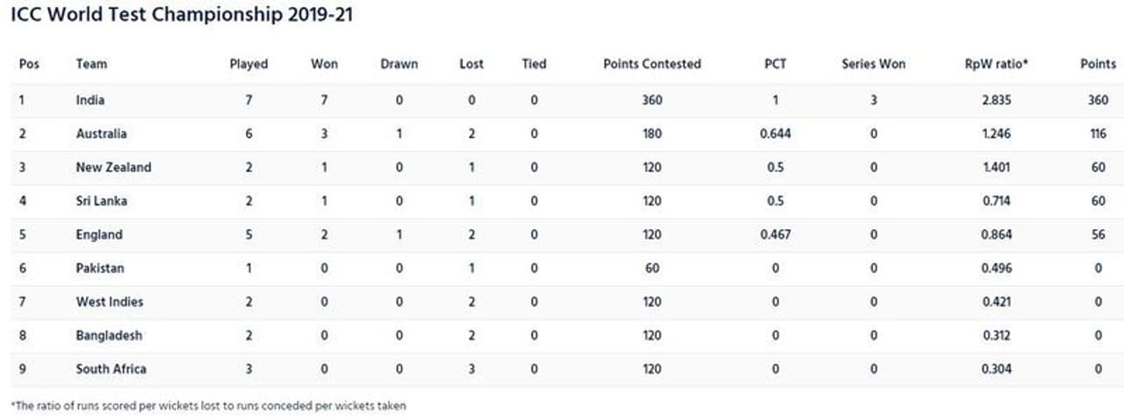The height and width of the screenshot is (417, 1124).
Task: Click the West Indies team name
Action: 110,302
